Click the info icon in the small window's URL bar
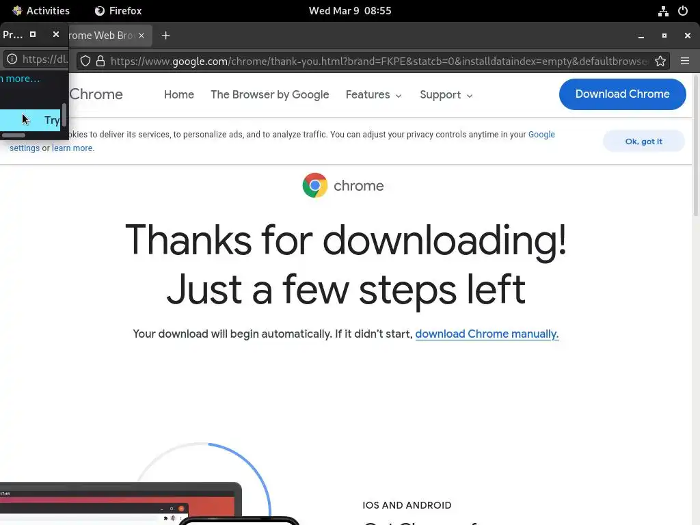This screenshot has height=525, width=700. [x=12, y=59]
